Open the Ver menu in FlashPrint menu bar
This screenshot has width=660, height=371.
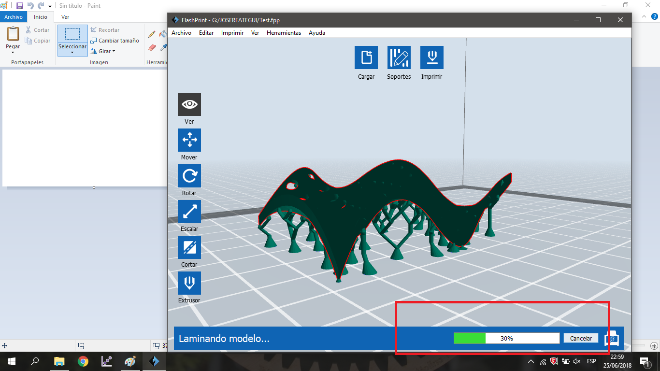coord(255,33)
